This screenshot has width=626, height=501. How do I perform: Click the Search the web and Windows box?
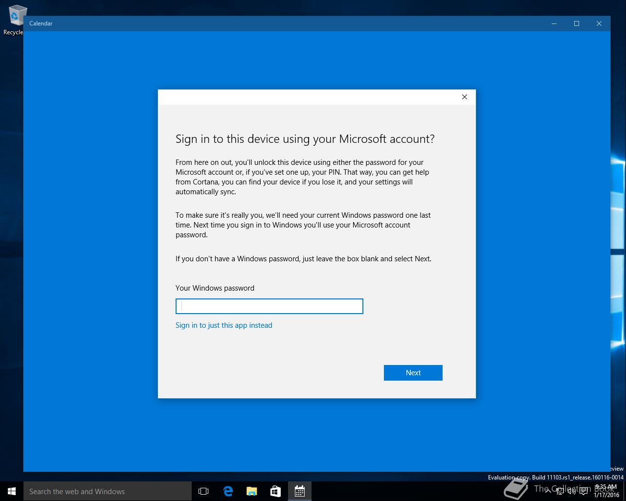tap(108, 491)
